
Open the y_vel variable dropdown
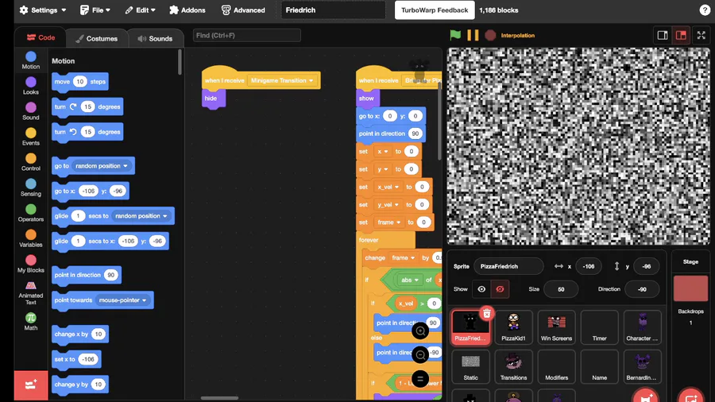coord(388,205)
